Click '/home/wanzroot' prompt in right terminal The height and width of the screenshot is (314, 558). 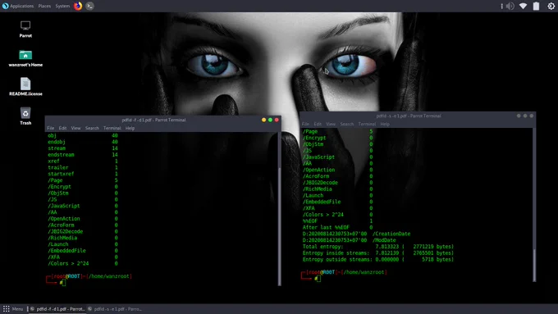364,272
